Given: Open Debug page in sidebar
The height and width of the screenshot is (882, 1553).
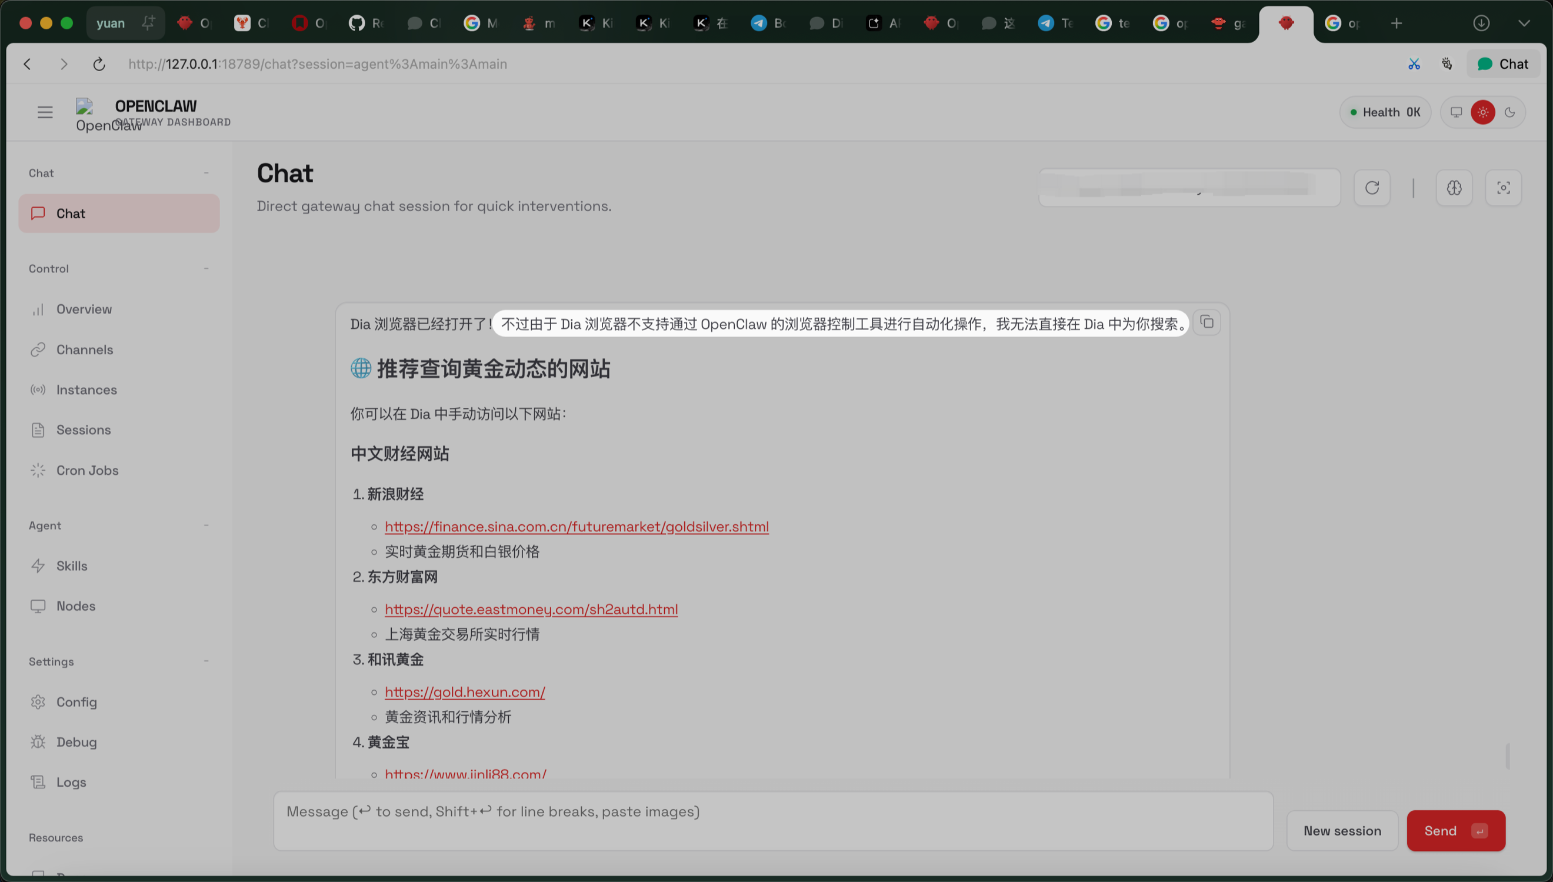Looking at the screenshot, I should [x=76, y=742].
